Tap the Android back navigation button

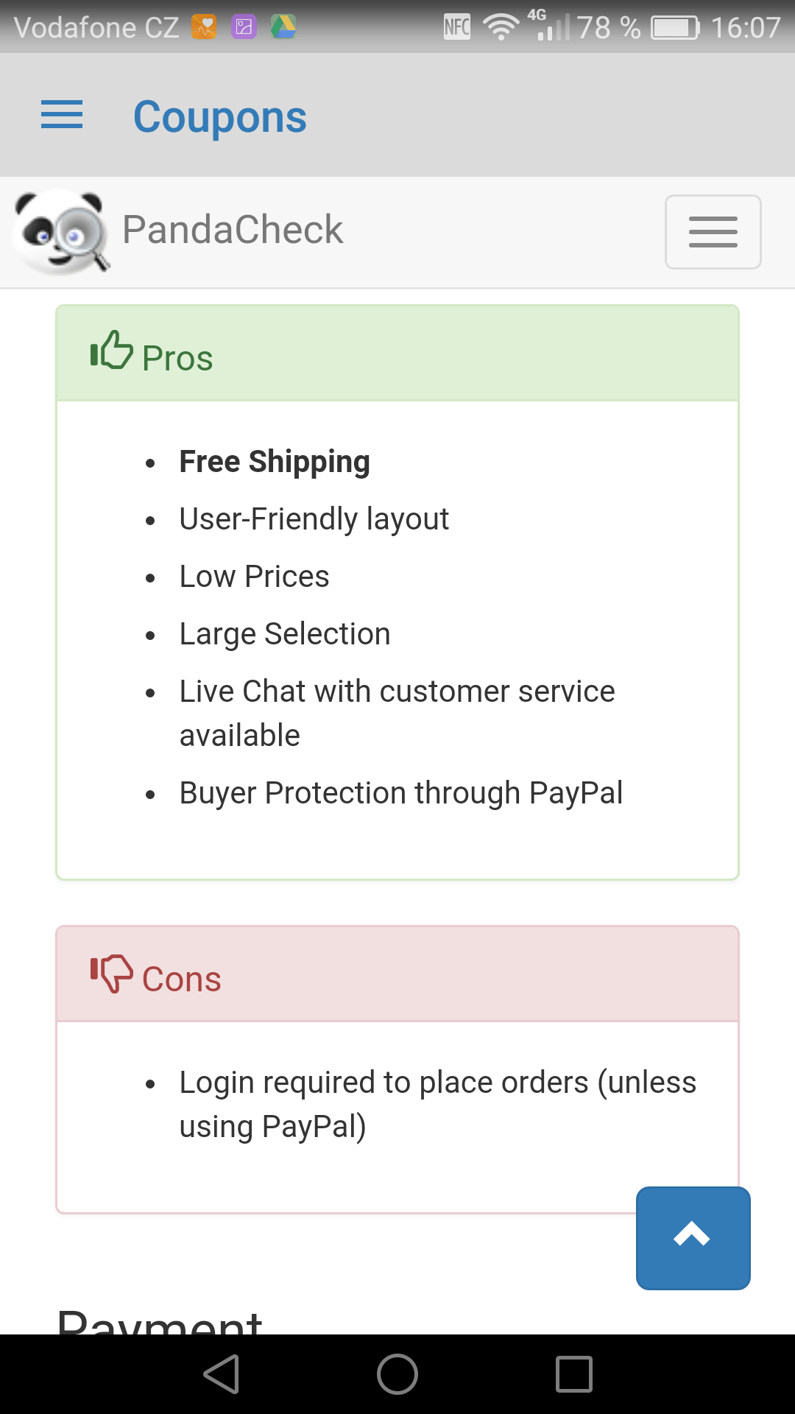222,1374
